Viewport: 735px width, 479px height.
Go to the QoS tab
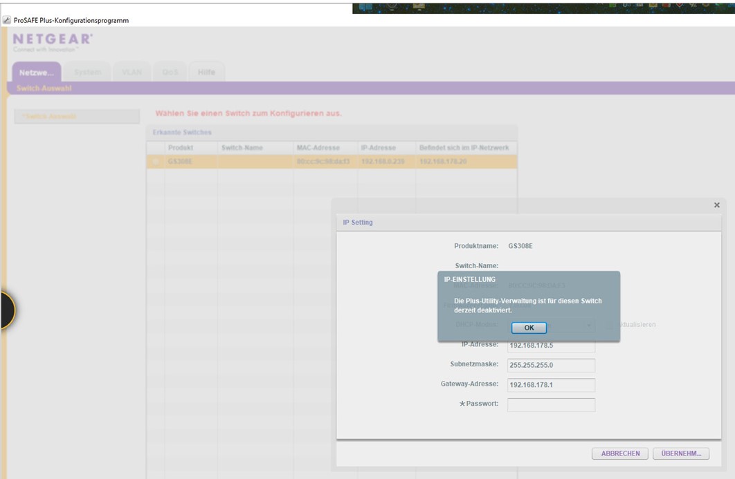tap(170, 73)
